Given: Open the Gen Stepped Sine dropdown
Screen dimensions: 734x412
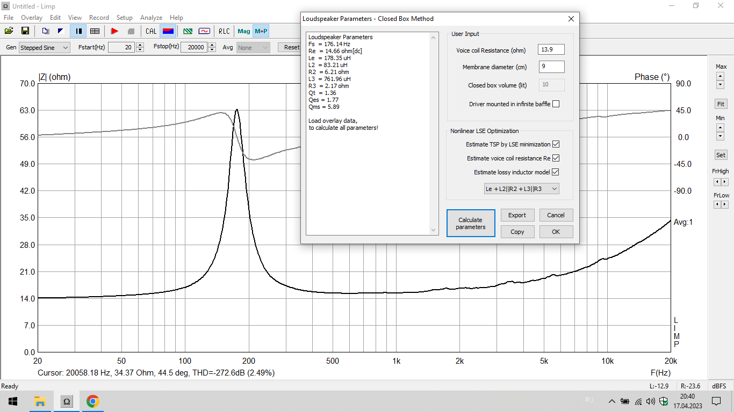Looking at the screenshot, I should click(x=45, y=47).
